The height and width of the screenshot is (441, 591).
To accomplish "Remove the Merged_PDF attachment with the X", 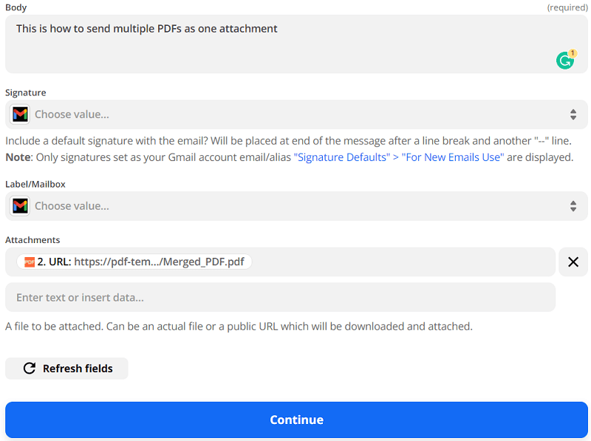I will 573,262.
